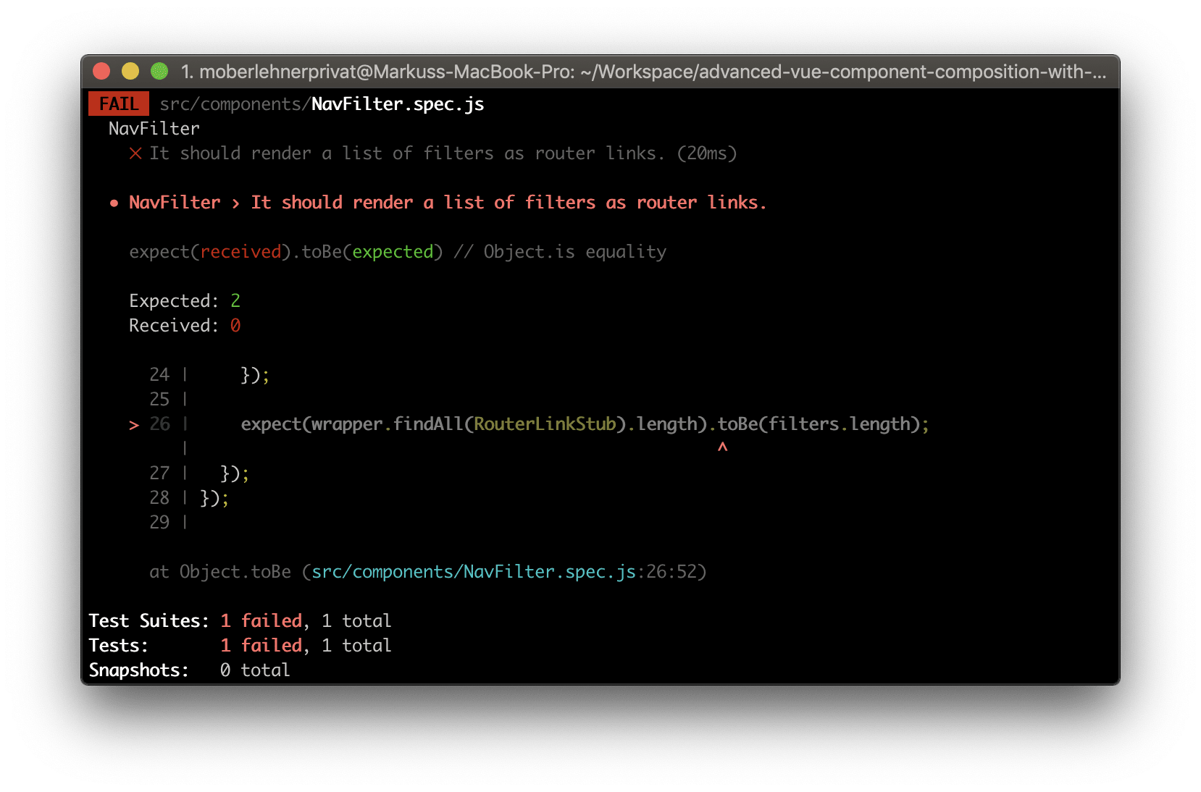Click the red received value 0
Image resolution: width=1201 pixels, height=792 pixels.
pyautogui.click(x=235, y=326)
